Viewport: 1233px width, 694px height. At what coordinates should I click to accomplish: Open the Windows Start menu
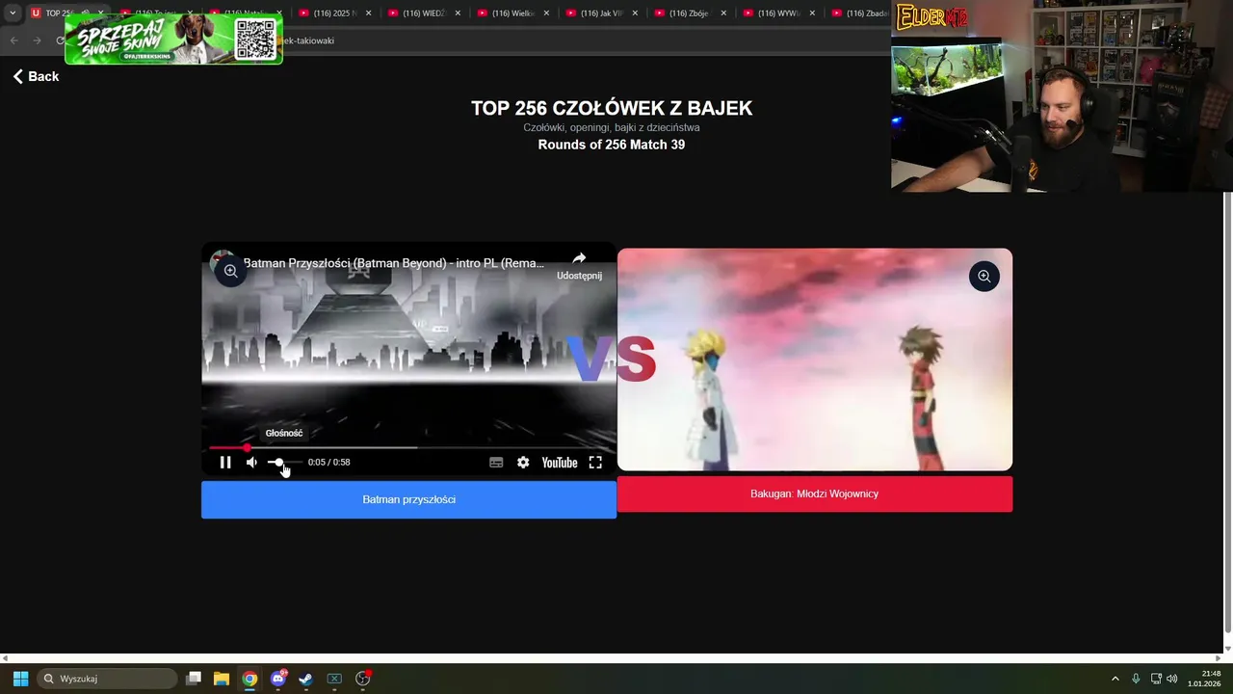tap(20, 679)
